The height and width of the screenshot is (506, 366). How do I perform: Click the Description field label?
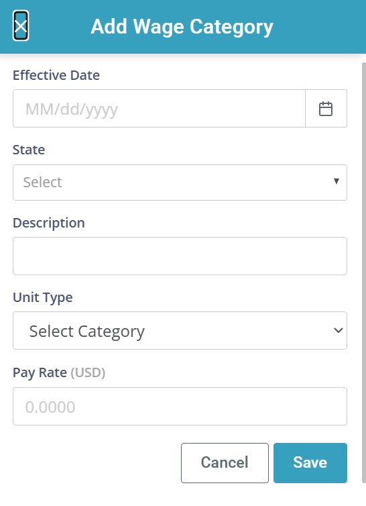[49, 223]
